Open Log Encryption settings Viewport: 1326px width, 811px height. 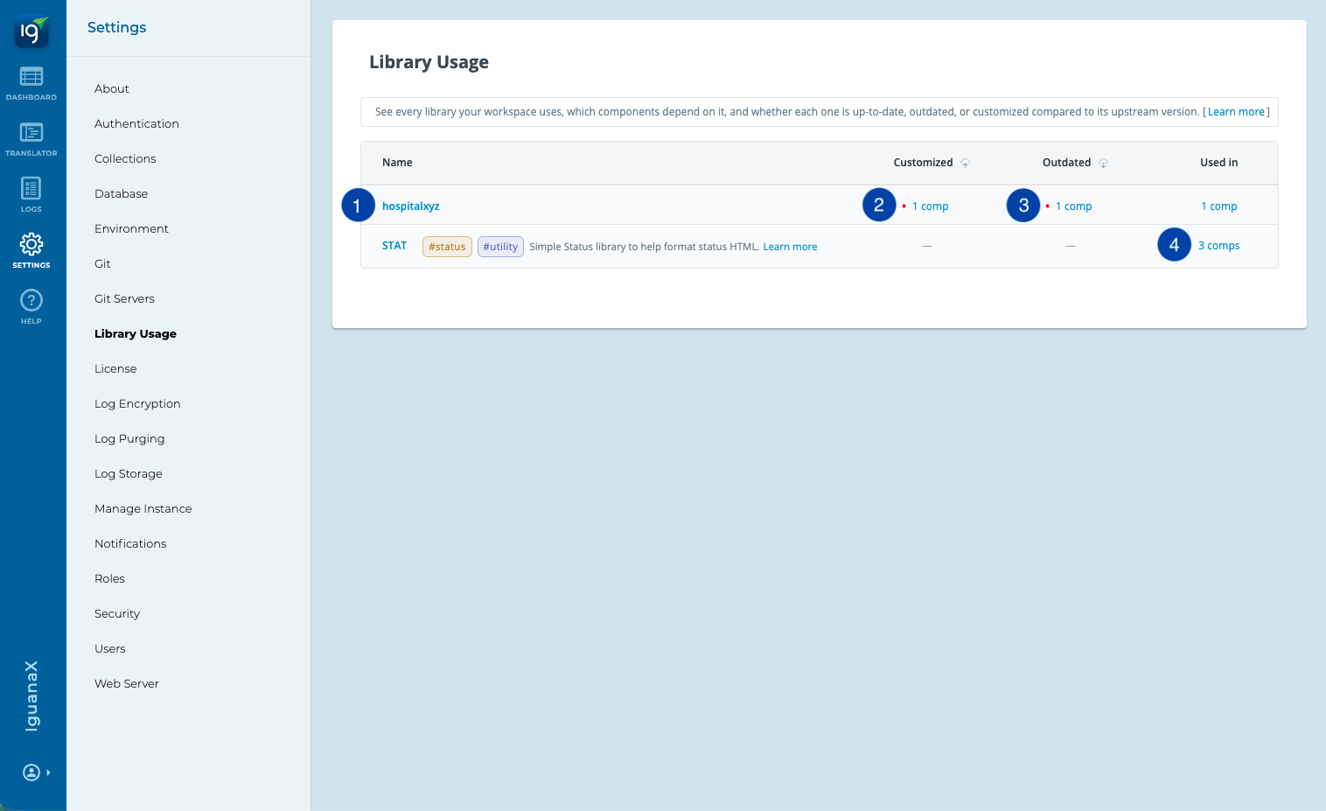137,404
